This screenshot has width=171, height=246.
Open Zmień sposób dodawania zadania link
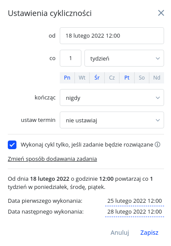tap(52, 159)
